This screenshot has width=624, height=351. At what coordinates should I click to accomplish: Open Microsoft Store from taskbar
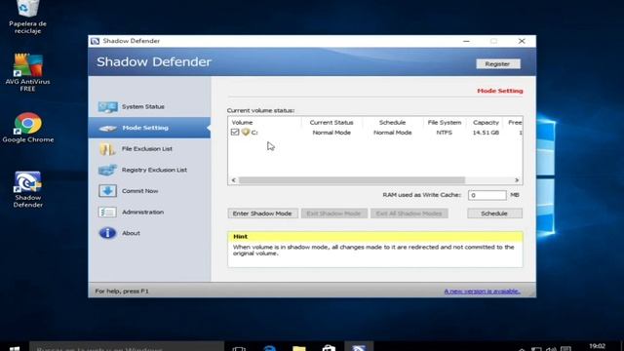click(329, 348)
